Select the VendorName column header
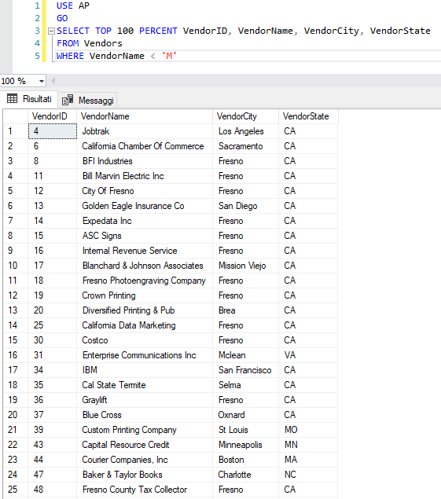Image resolution: width=441 pixels, height=499 pixels. pyautogui.click(x=145, y=116)
